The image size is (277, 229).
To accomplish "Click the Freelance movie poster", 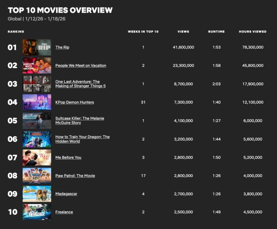I will (x=37, y=212).
